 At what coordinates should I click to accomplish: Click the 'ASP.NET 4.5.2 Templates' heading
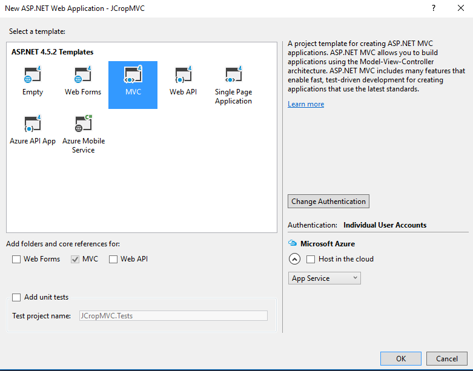click(x=53, y=52)
